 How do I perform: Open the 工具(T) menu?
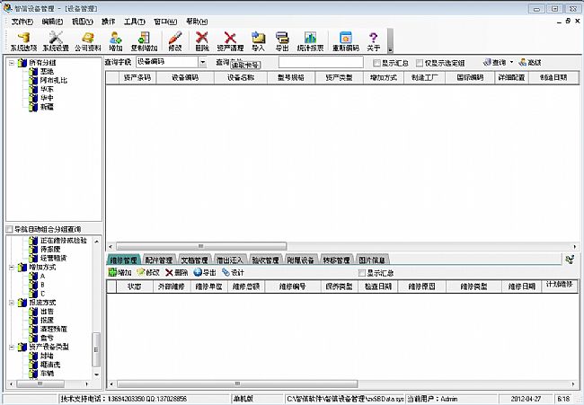point(134,21)
